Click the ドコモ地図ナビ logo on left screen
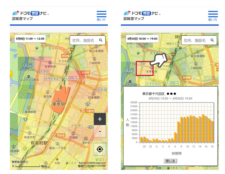This screenshot has width=225, height=174. (30, 13)
